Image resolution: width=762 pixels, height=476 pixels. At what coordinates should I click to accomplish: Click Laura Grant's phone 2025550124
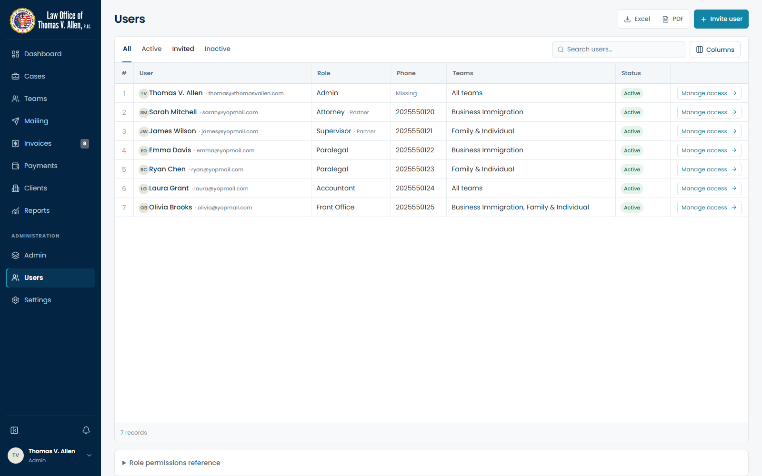(415, 188)
